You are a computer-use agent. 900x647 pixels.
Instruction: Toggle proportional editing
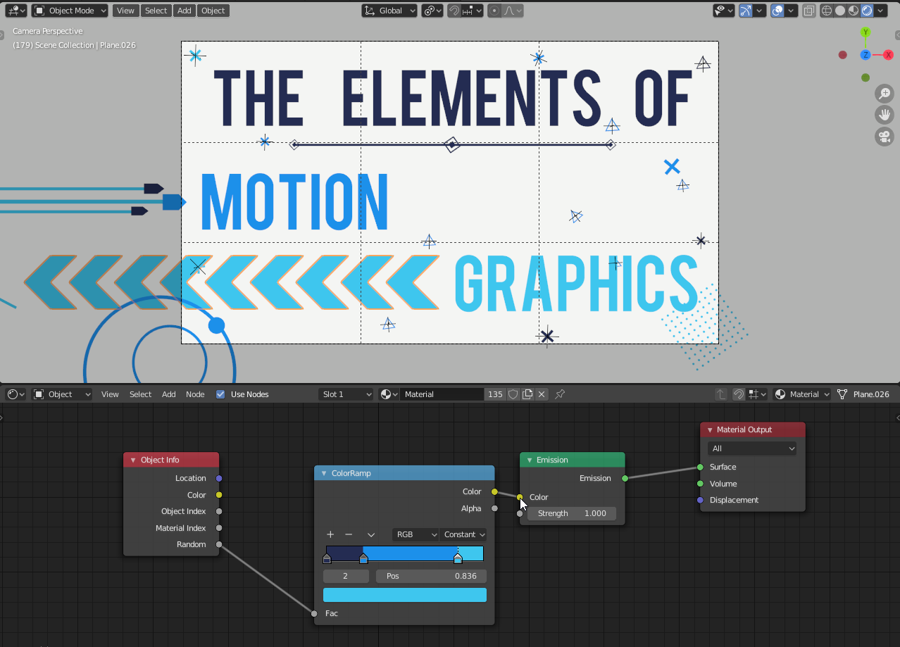(x=494, y=11)
